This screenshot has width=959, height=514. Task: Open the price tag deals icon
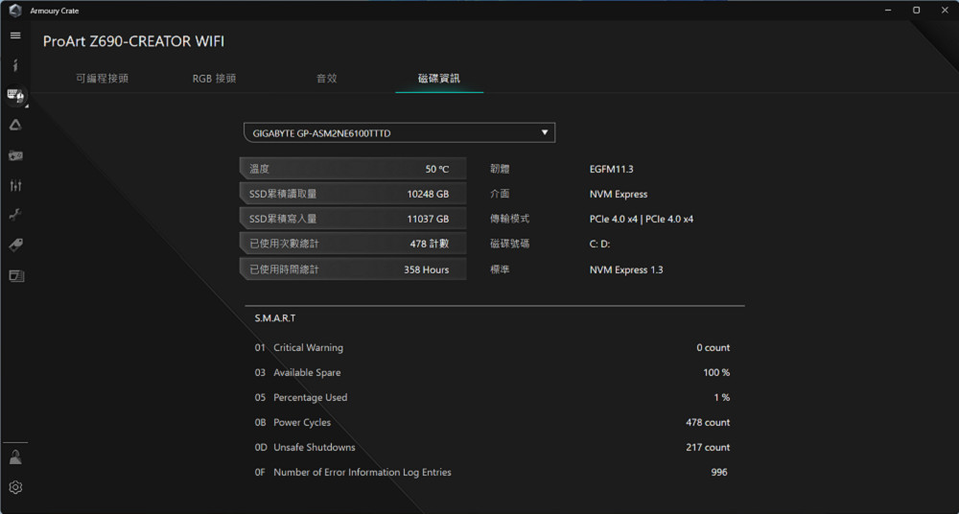pyautogui.click(x=15, y=245)
